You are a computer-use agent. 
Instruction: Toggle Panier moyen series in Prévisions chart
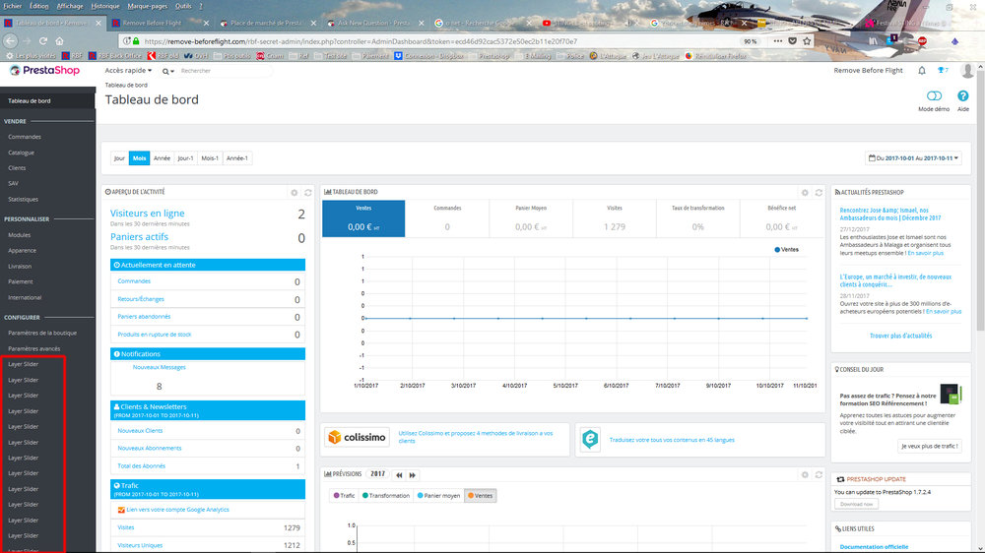point(438,495)
